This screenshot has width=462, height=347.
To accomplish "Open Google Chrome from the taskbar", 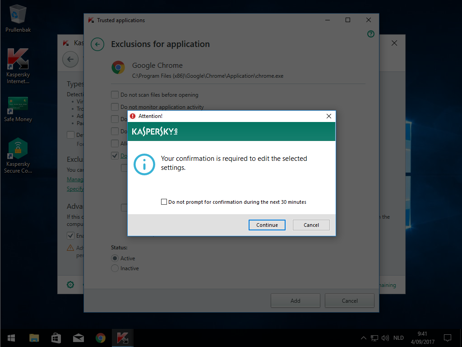I will pos(101,338).
